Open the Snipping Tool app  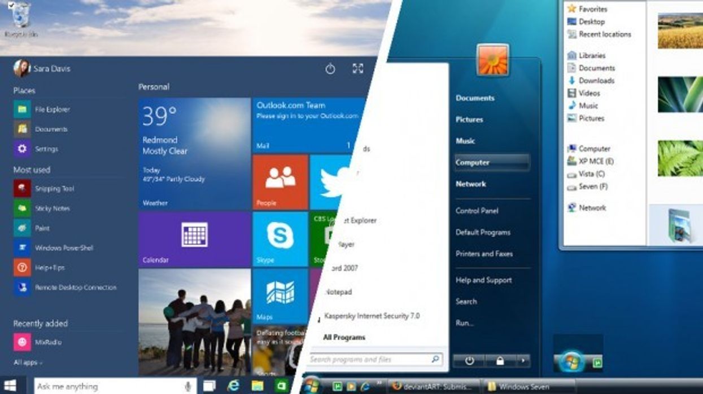coord(53,189)
